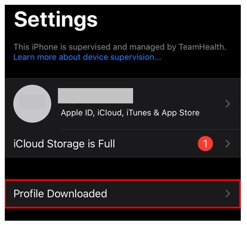Tap the gray placeholder inside the avatar
This screenshot has height=225, width=247.
(33, 101)
